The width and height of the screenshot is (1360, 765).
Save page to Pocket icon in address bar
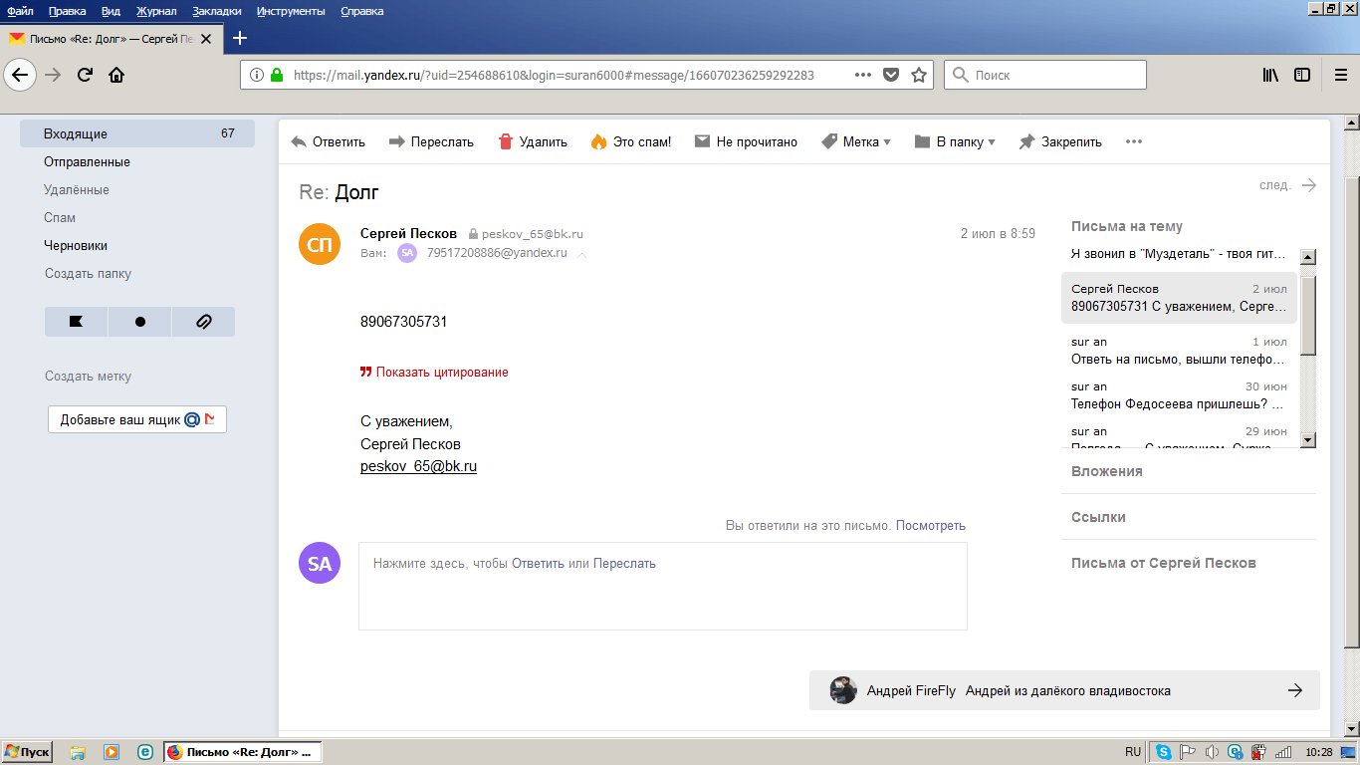pyautogui.click(x=892, y=75)
